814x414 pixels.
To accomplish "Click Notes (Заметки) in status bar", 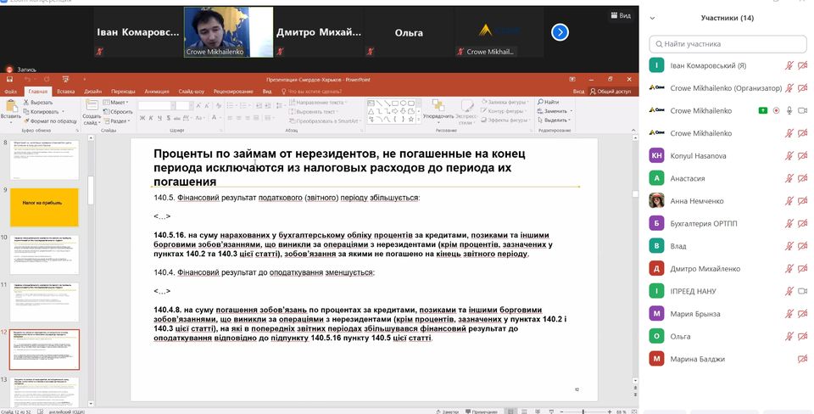I will pos(449,411).
